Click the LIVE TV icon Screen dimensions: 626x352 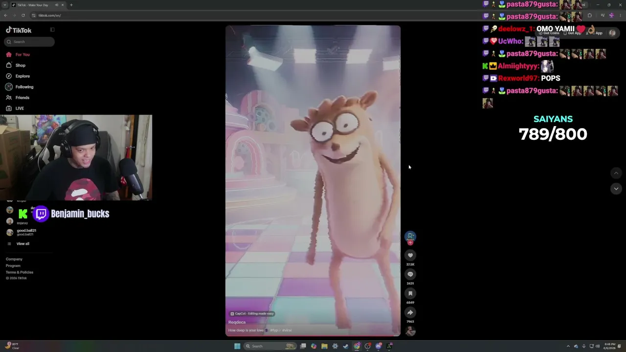coord(9,109)
